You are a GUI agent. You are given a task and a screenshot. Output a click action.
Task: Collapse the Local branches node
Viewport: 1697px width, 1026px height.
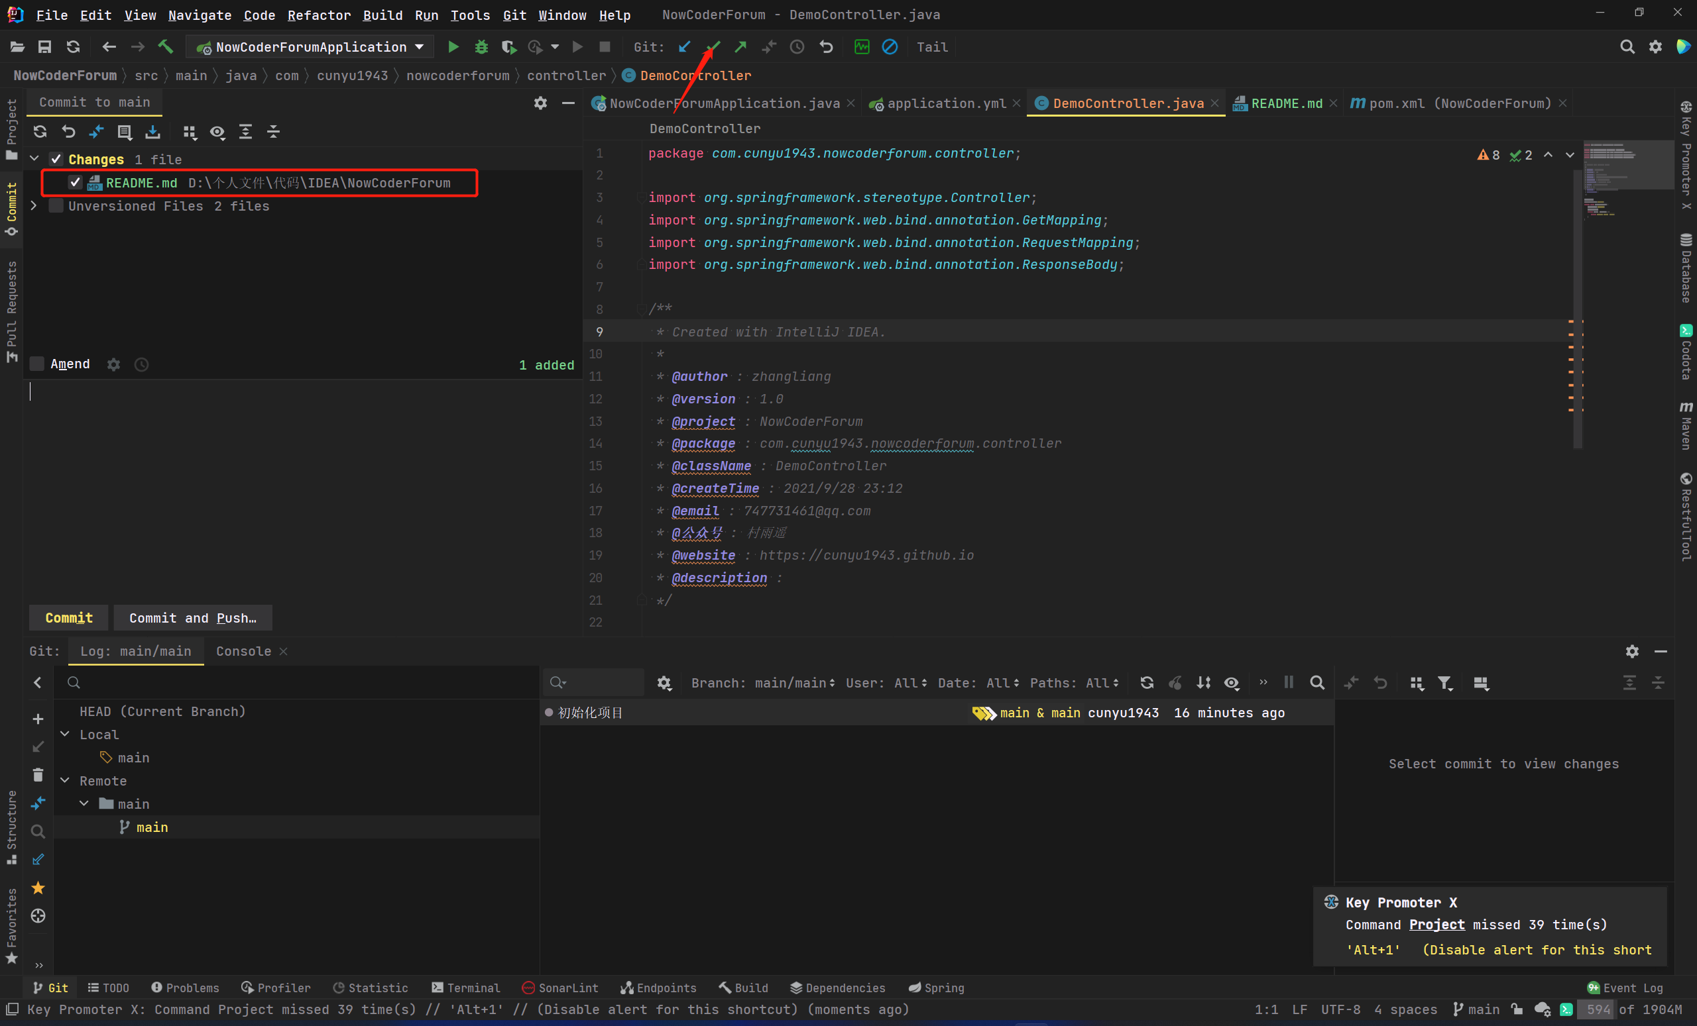tap(65, 735)
